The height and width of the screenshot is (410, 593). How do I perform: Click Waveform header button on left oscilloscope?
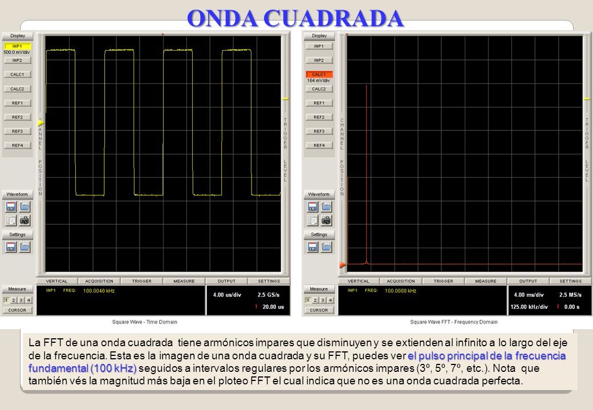click(x=18, y=194)
